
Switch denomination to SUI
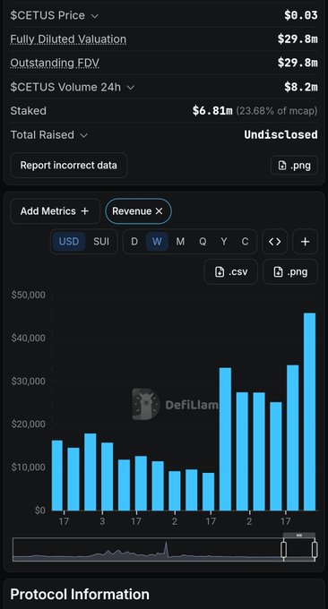pyautogui.click(x=101, y=242)
